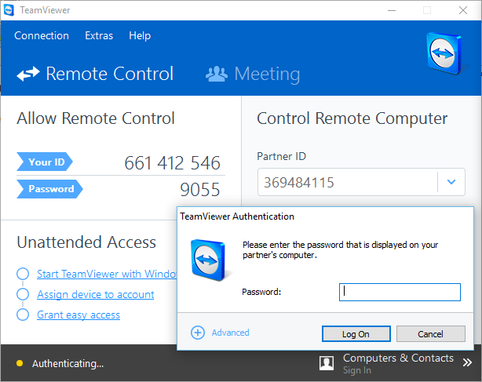The height and width of the screenshot is (382, 482).
Task: Open Computers & Contacts panel
Action: pyautogui.click(x=398, y=358)
